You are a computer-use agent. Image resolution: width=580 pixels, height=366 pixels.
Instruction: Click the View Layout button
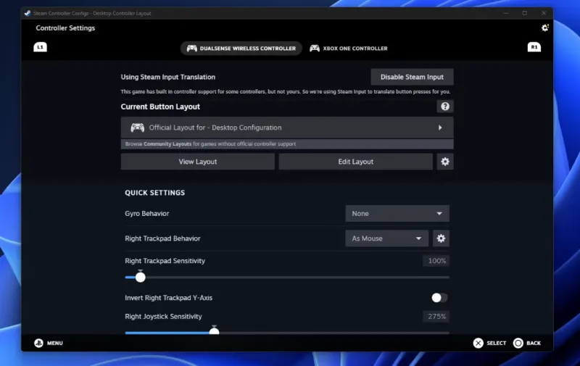coord(197,162)
